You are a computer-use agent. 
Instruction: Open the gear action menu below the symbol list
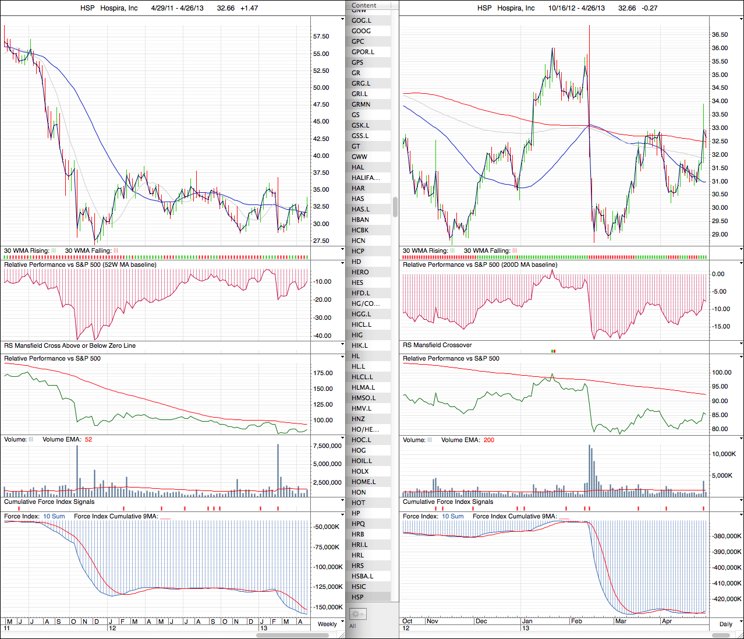[x=357, y=614]
